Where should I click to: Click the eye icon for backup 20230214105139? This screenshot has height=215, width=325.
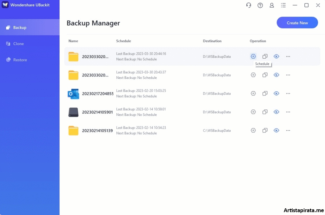(276, 130)
